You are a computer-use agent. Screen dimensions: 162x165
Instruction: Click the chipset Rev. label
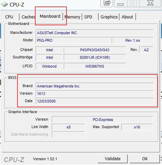[134, 50]
